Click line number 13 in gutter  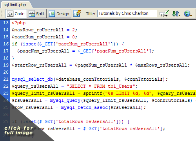(6, 23)
